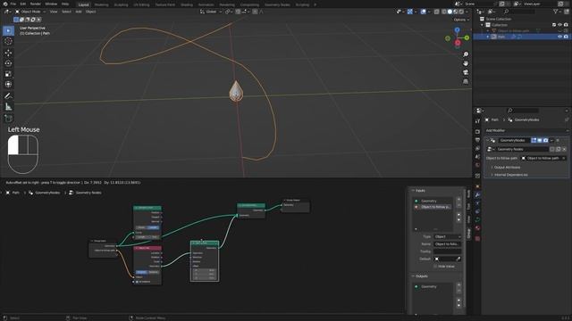Screen dimensions: 572x321
Task: Open the Add Modifier dropdown
Action: (526, 130)
